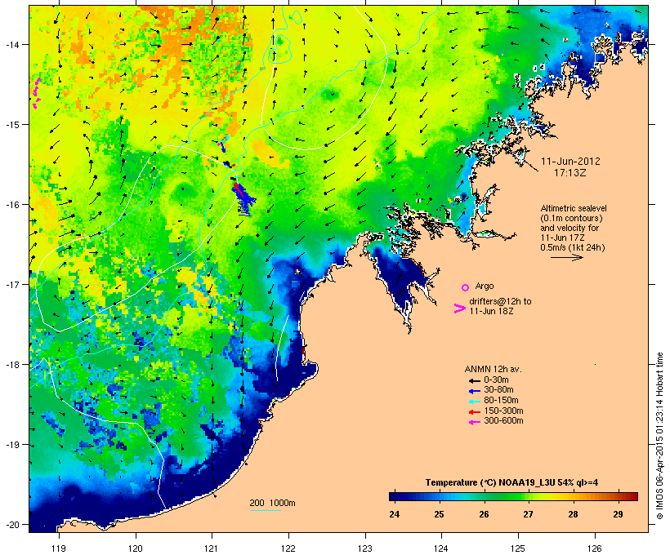Click the magenta drifter track at the map's west edge
This screenshot has height=555, width=670.
[x=37, y=93]
